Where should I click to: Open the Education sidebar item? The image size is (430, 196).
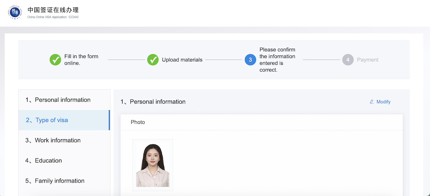(48, 160)
